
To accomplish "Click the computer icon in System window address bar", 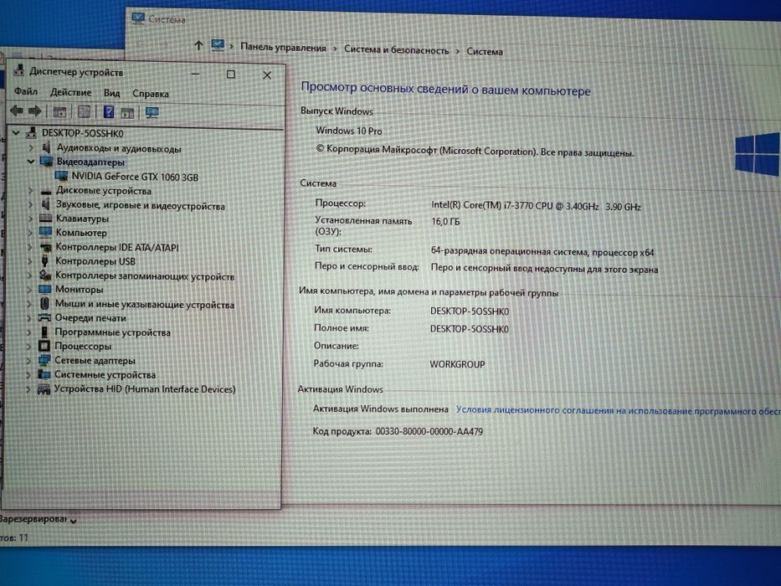I will [x=218, y=45].
